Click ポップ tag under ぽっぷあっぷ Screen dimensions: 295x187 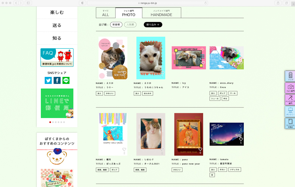pos(114,170)
